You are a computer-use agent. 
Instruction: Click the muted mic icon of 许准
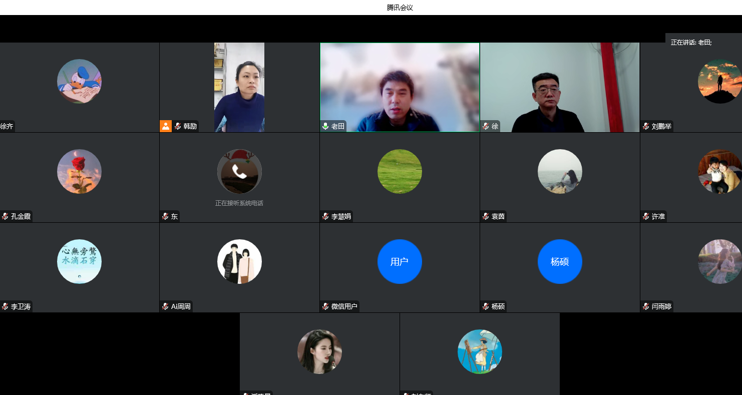click(x=646, y=216)
